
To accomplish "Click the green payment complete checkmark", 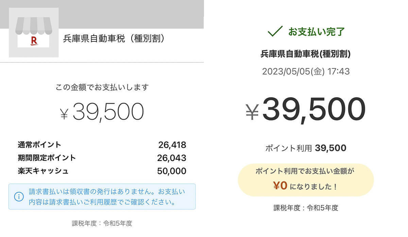I will 275,32.
